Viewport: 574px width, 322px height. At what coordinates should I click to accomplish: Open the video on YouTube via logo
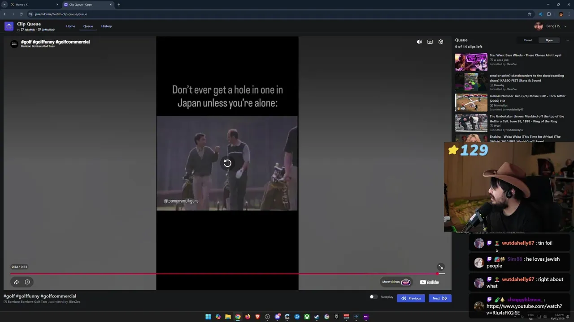[429, 282]
